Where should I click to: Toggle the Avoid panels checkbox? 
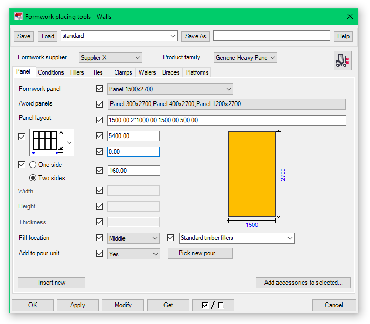click(100, 104)
